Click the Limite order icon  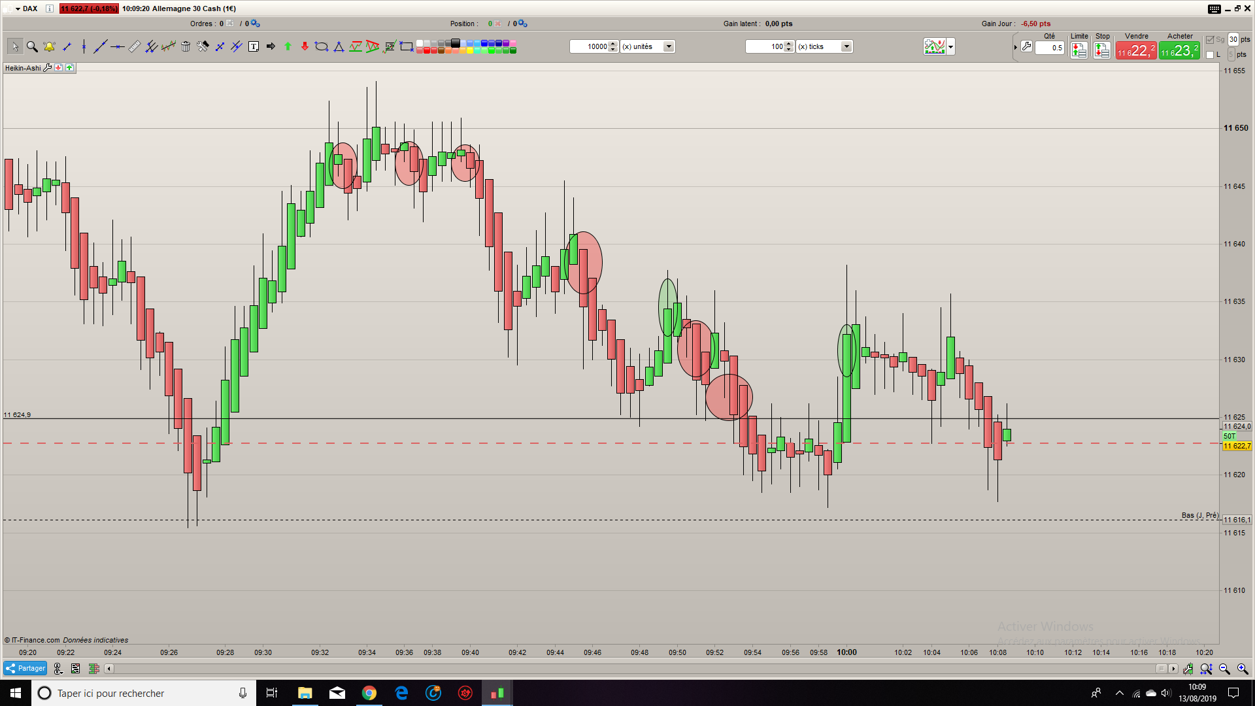click(1079, 50)
